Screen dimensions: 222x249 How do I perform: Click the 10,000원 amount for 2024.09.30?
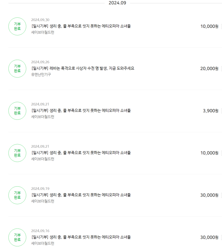click(x=209, y=26)
